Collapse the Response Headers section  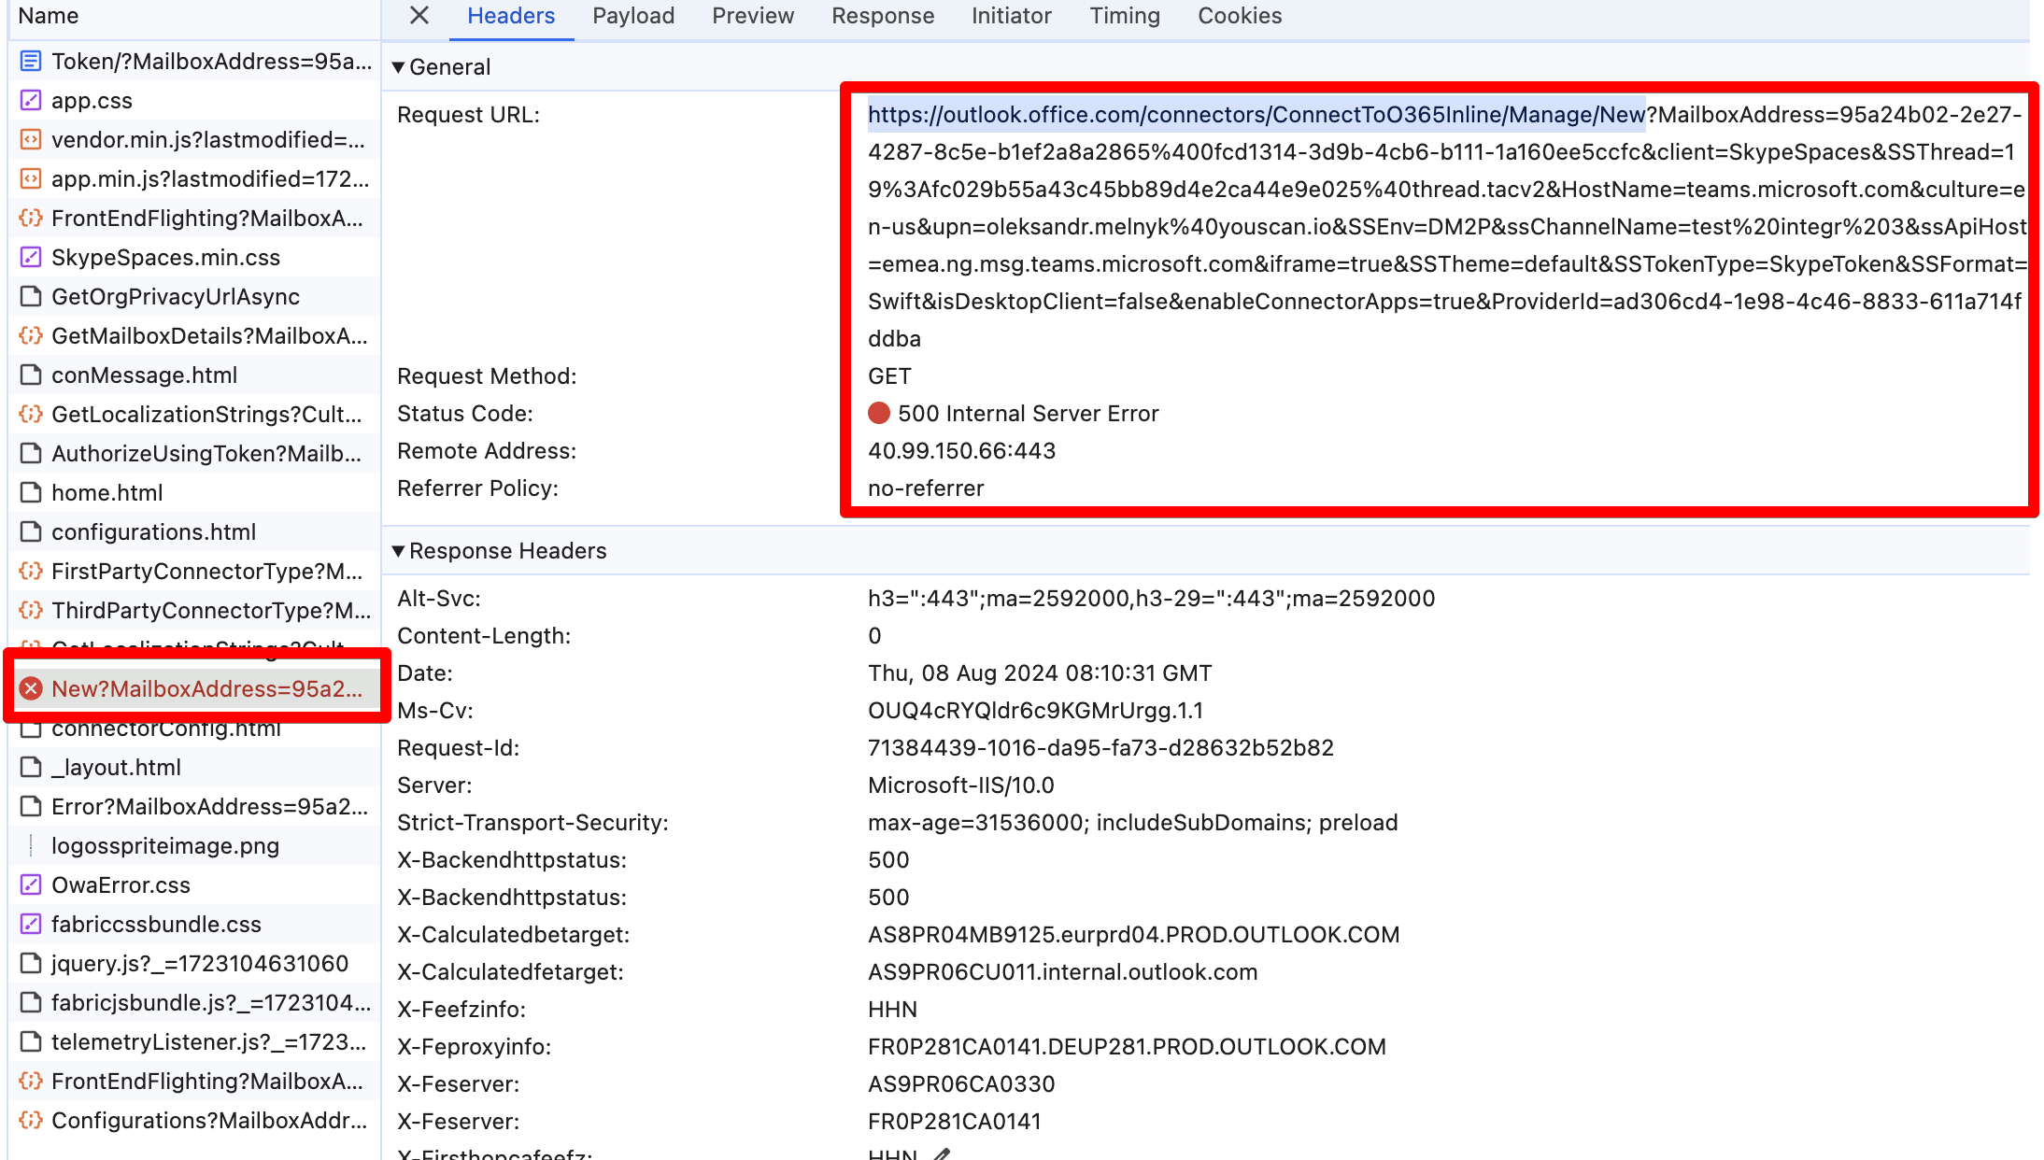pos(398,551)
